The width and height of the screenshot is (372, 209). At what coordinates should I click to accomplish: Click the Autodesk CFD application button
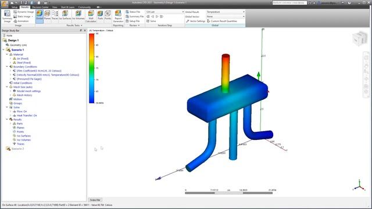pyautogui.click(x=4, y=3)
